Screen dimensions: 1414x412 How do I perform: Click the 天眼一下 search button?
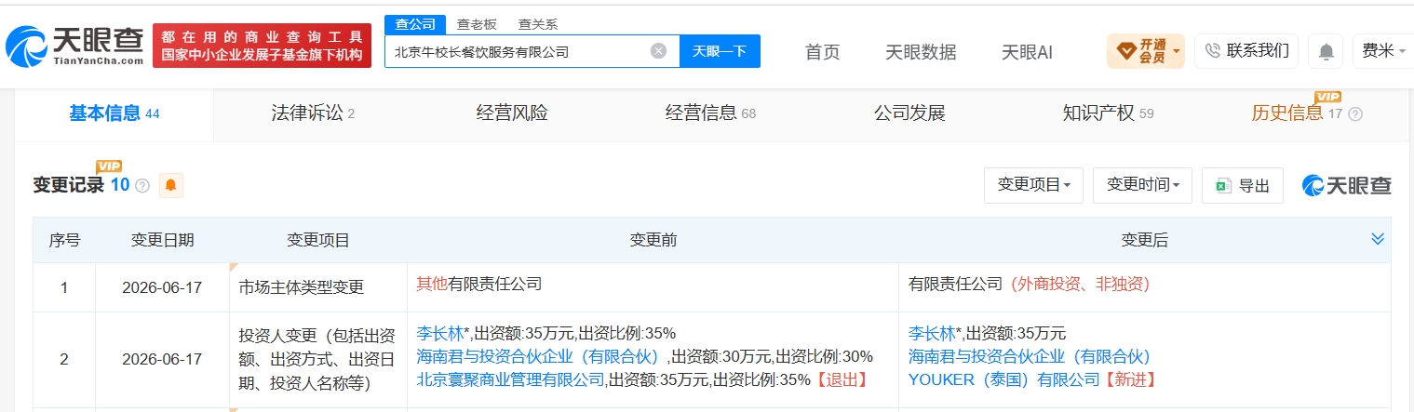(720, 51)
